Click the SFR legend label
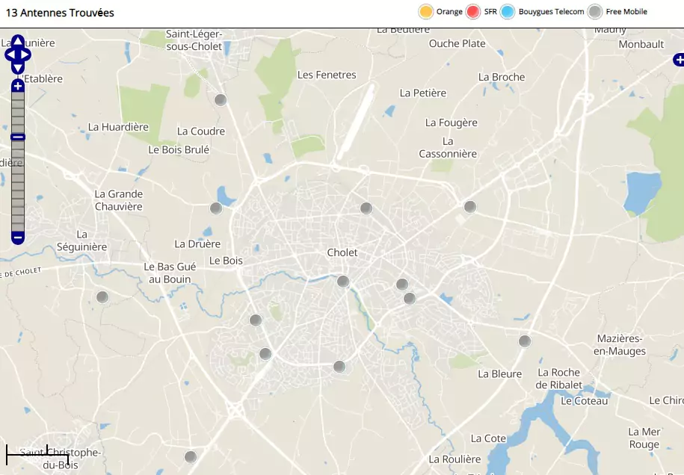The height and width of the screenshot is (475, 684). pyautogui.click(x=490, y=12)
